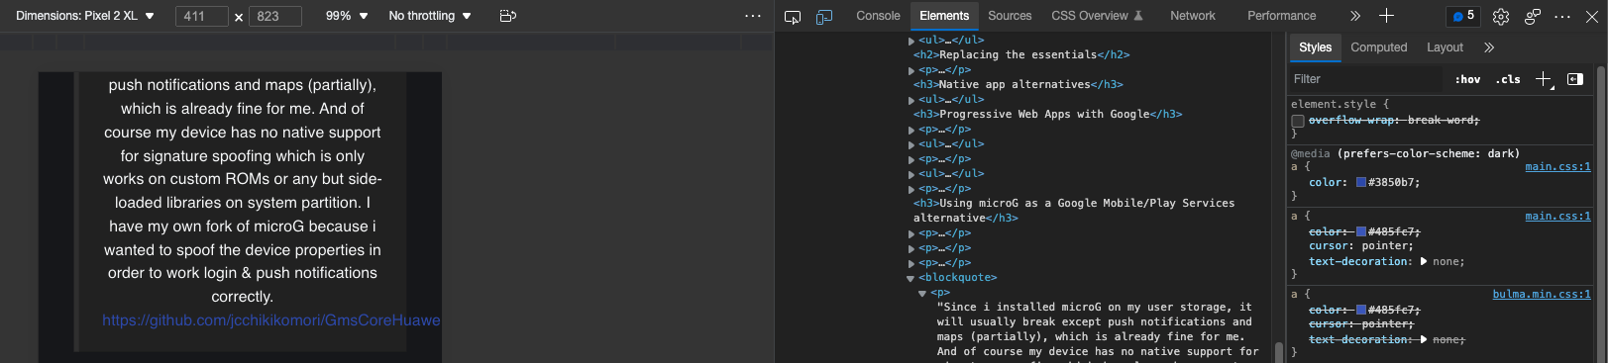Viewport: 1608px width, 363px height.
Task: Enable overflow-wrap: break-word checkbox
Action: click(x=1297, y=121)
